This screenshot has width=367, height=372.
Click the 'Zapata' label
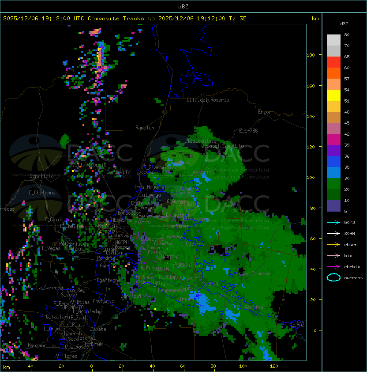pyautogui.click(x=98, y=329)
